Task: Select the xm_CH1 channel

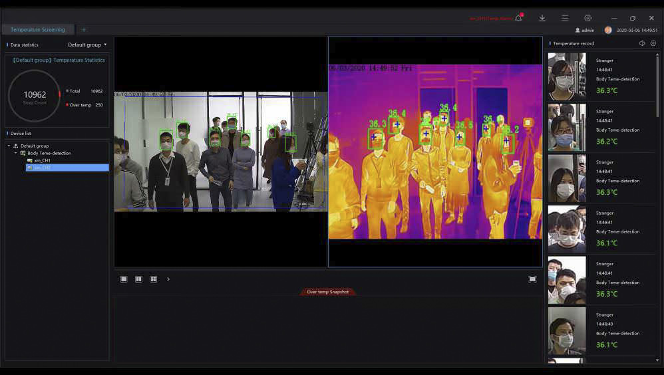Action: [x=42, y=160]
